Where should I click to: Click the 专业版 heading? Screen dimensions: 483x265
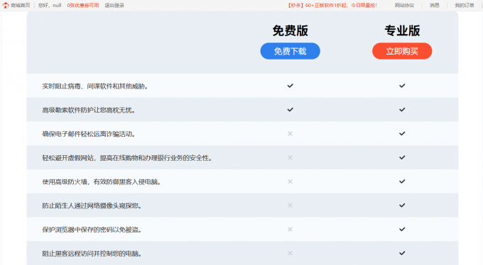pyautogui.click(x=402, y=30)
